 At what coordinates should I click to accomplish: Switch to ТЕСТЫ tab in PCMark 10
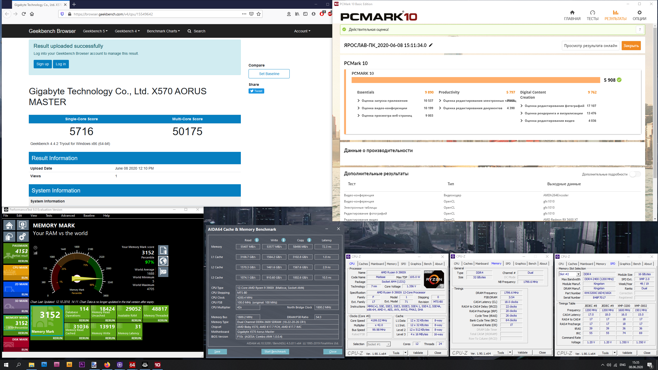[592, 15]
